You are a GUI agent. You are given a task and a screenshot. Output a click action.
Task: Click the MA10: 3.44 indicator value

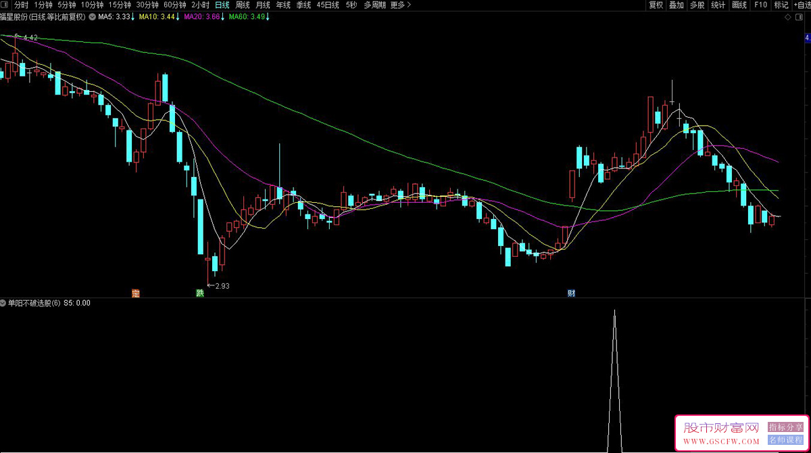tap(158, 17)
